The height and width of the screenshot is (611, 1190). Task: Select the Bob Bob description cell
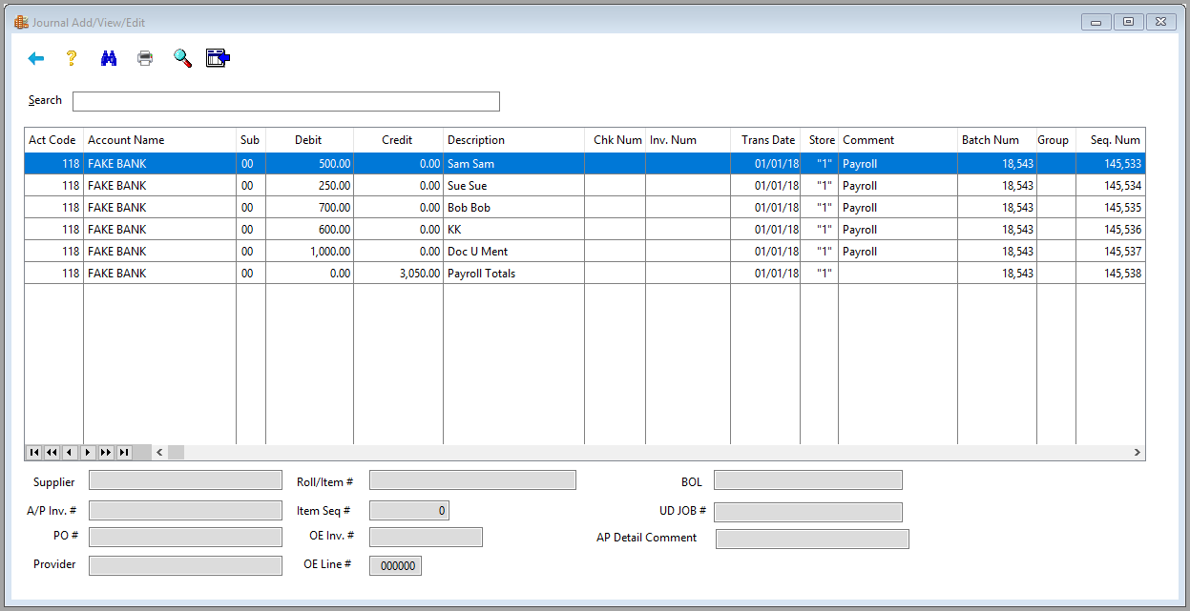pyautogui.click(x=514, y=208)
